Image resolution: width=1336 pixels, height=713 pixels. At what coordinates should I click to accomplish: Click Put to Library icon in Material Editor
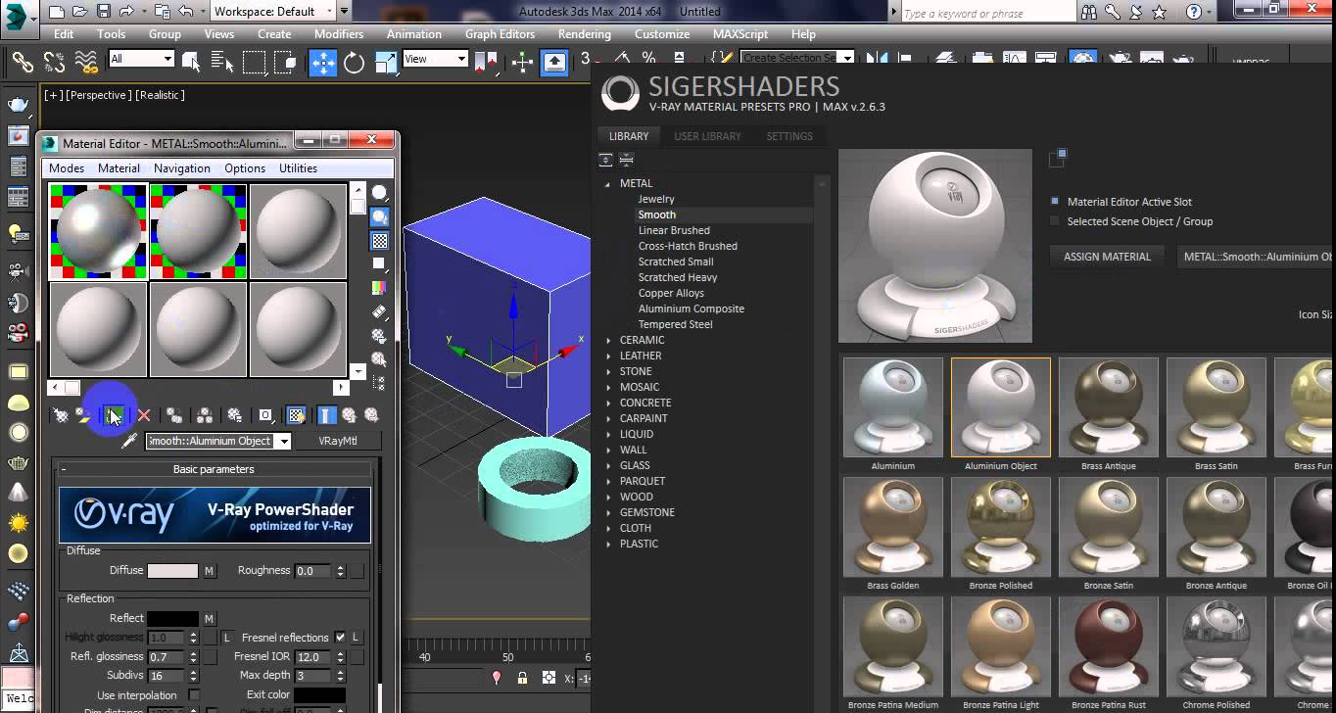pos(234,415)
